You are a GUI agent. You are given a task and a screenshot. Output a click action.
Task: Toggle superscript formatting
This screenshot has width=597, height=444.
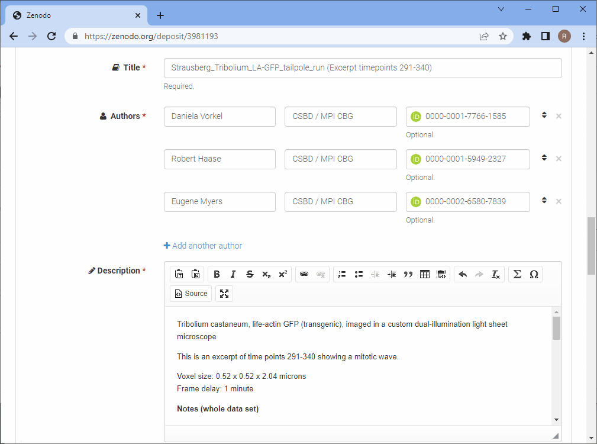click(283, 274)
